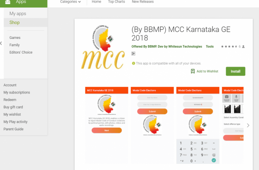Open Family category
This screenshot has width=259, height=170.
pos(14,45)
